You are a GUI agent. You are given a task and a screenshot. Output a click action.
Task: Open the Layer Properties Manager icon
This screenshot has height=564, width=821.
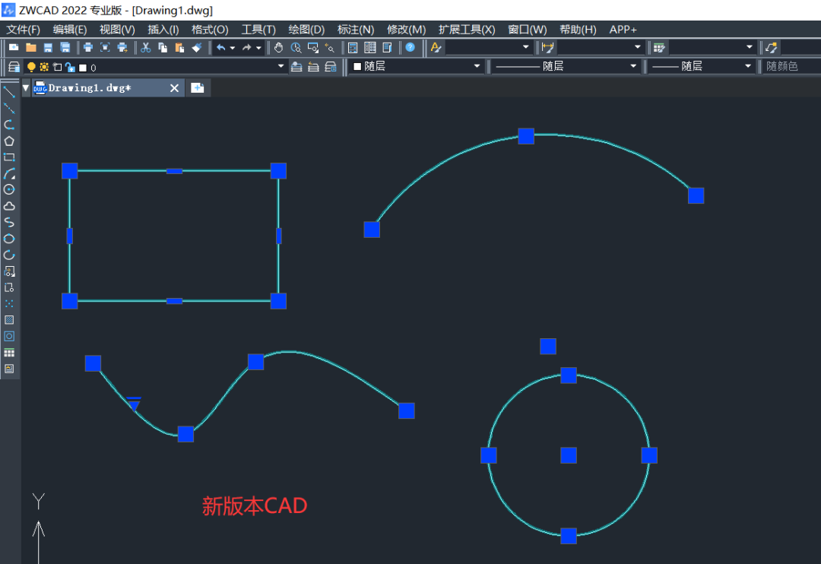pyautogui.click(x=14, y=67)
